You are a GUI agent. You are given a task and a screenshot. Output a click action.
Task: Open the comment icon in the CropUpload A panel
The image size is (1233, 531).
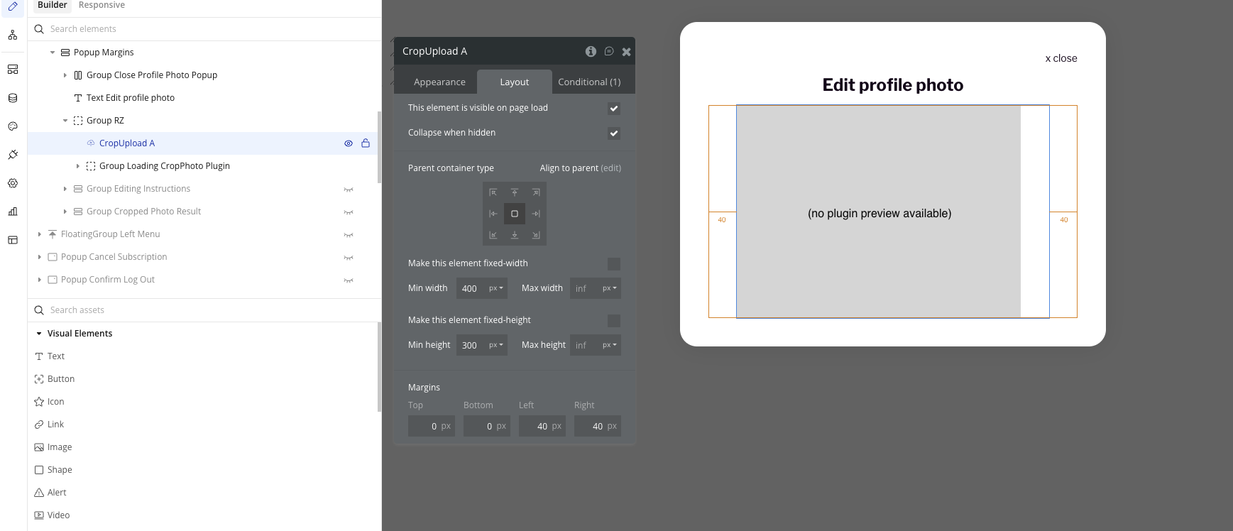tap(609, 51)
